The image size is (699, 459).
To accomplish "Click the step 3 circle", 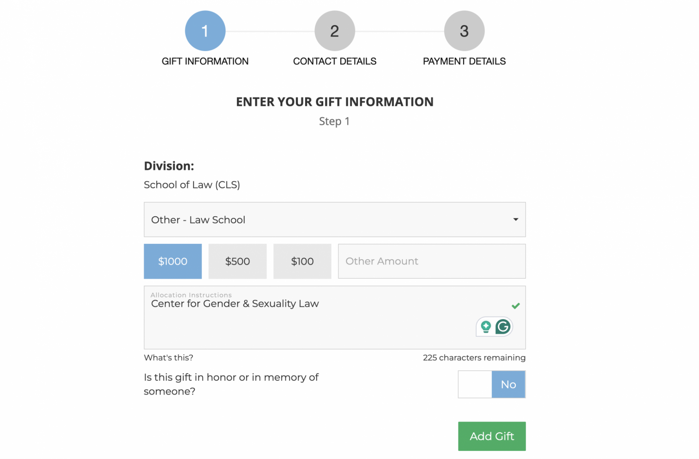I will (464, 31).
